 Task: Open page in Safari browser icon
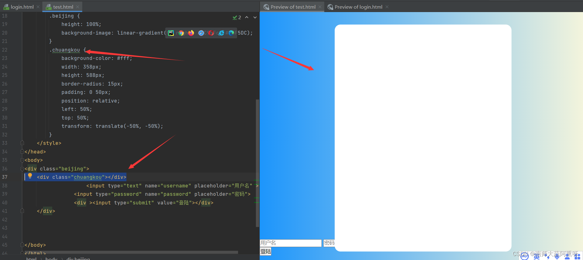tap(201, 33)
